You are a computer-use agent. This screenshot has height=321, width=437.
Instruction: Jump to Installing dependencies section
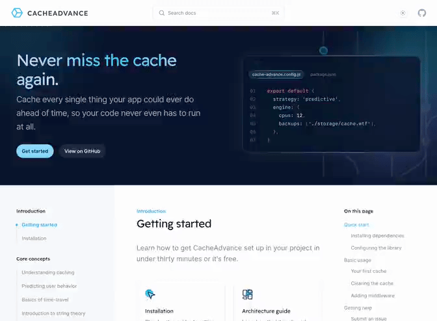377,236
